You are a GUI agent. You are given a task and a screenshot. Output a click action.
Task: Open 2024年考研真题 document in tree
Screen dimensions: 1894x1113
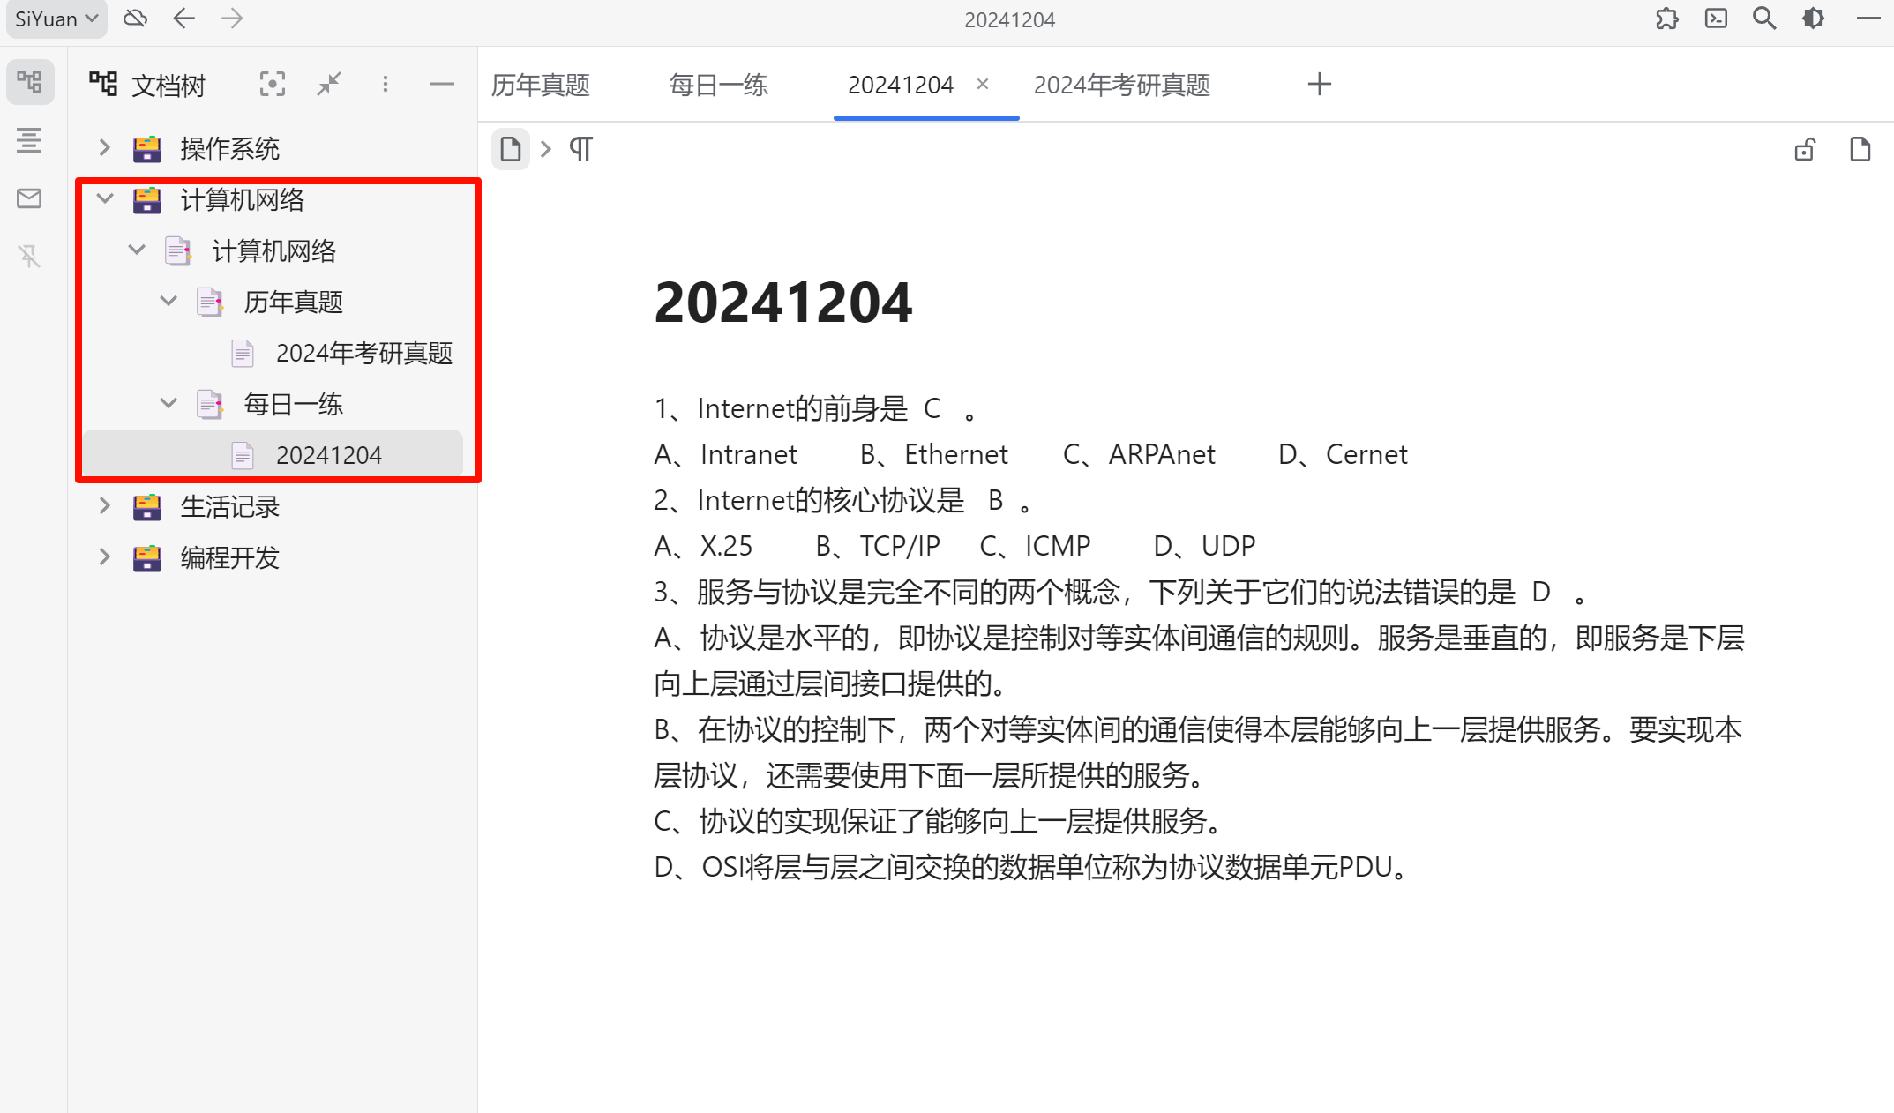(363, 353)
